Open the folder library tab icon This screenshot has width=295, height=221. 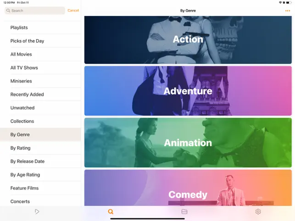point(184,211)
